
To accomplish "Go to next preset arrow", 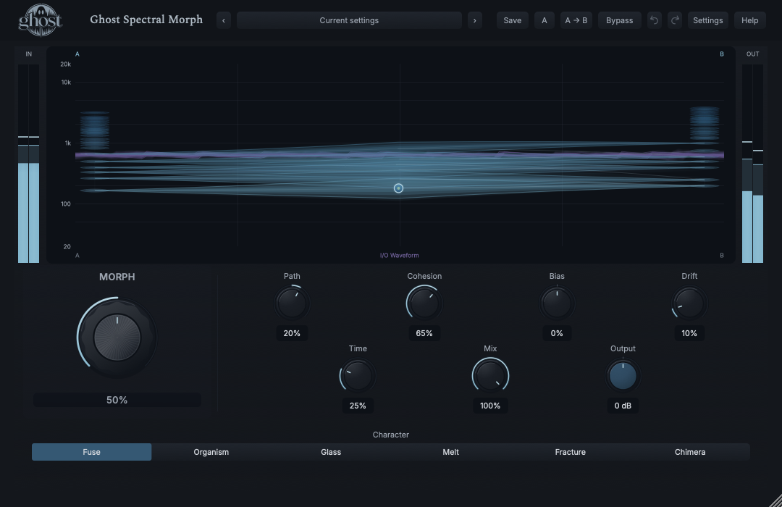I will [475, 20].
